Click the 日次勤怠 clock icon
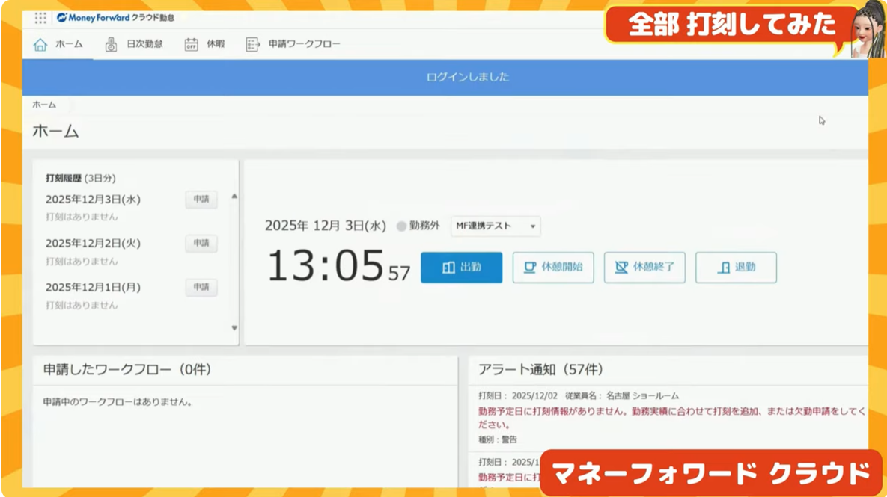 [x=111, y=44]
